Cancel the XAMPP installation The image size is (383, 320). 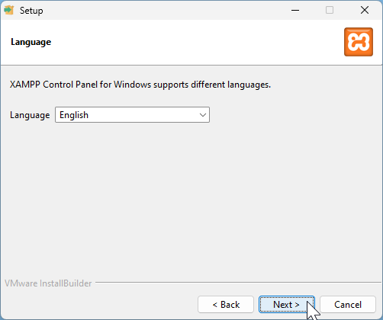point(348,304)
